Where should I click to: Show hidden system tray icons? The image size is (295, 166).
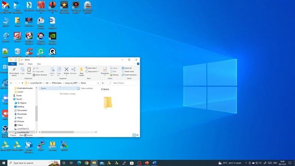click(x=246, y=163)
